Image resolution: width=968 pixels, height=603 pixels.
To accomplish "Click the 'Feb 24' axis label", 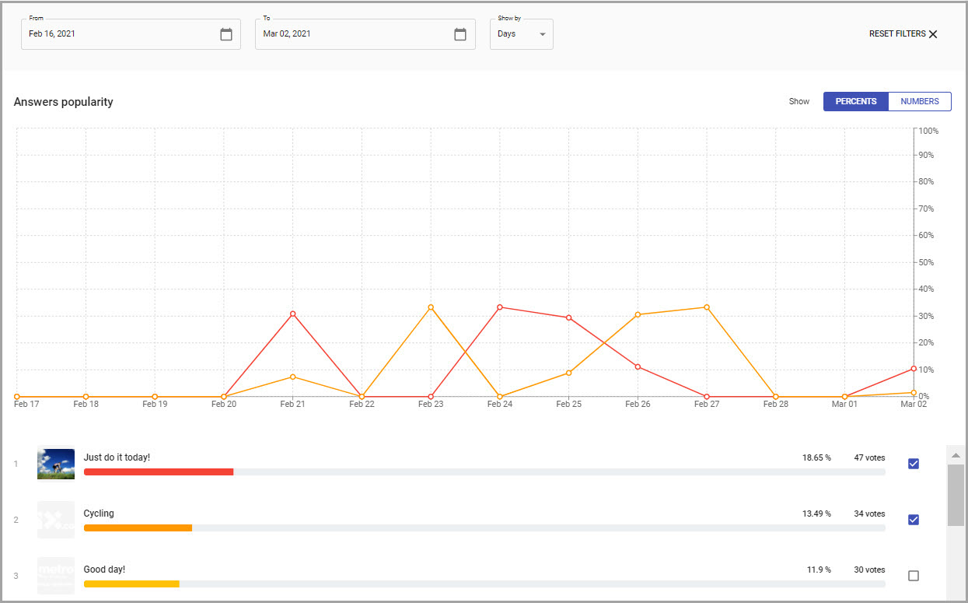I will click(x=500, y=404).
